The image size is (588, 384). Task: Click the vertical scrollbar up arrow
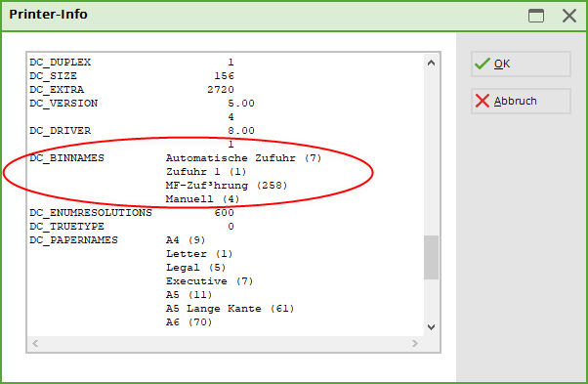[x=432, y=63]
